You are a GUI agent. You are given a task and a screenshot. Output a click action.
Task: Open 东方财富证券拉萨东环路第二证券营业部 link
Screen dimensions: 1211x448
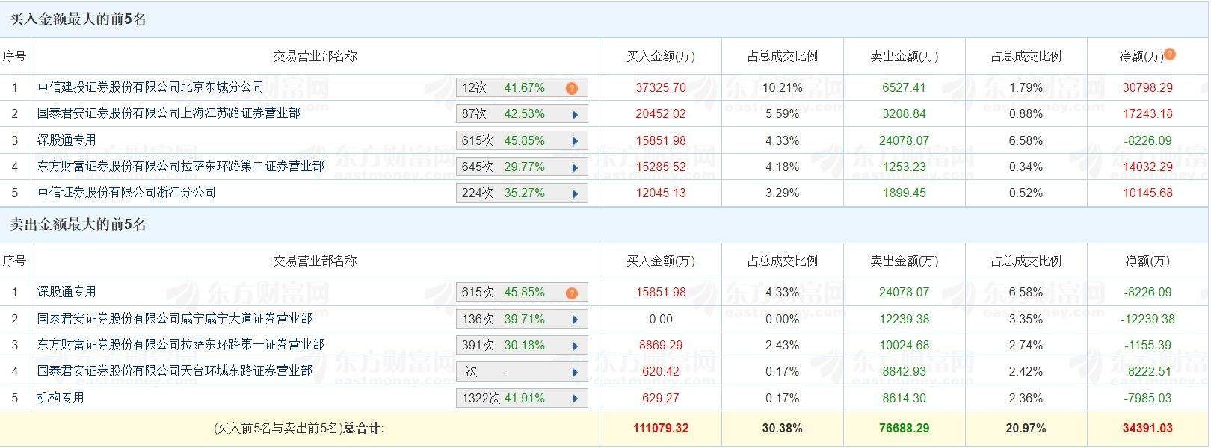click(x=181, y=166)
